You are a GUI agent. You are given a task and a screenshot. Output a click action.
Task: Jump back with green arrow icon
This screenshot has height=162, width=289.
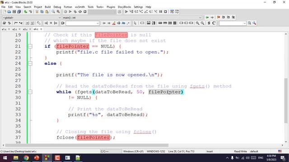207,18
